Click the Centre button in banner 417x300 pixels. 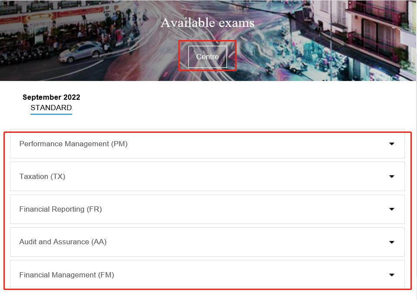(x=207, y=57)
